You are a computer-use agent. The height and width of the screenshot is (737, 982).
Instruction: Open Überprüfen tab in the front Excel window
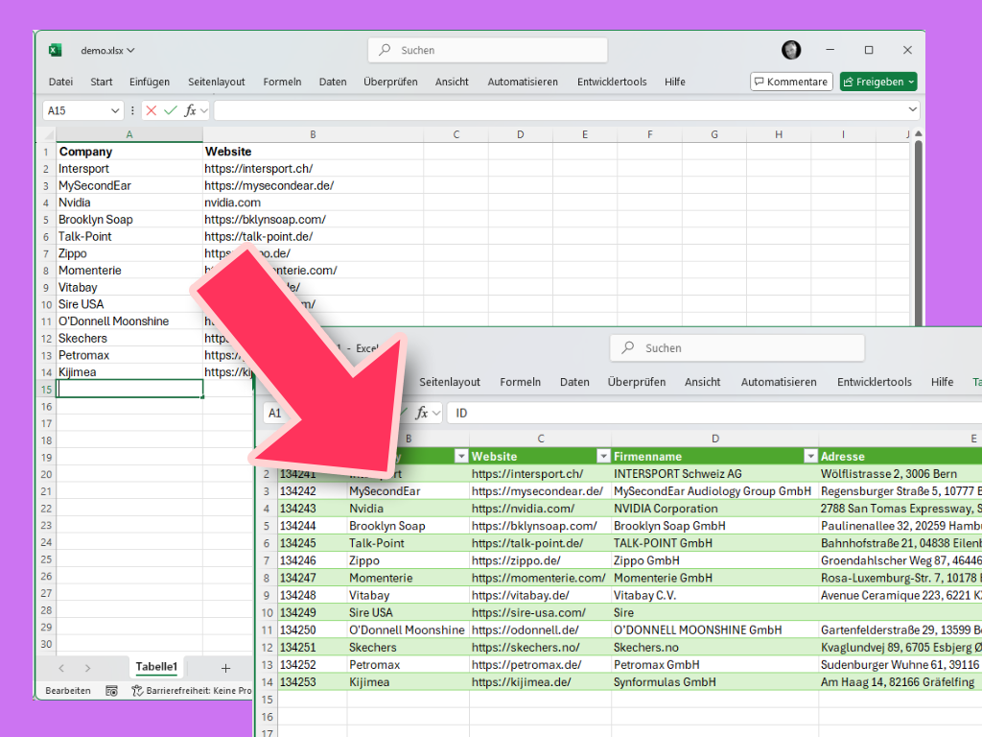tap(637, 382)
